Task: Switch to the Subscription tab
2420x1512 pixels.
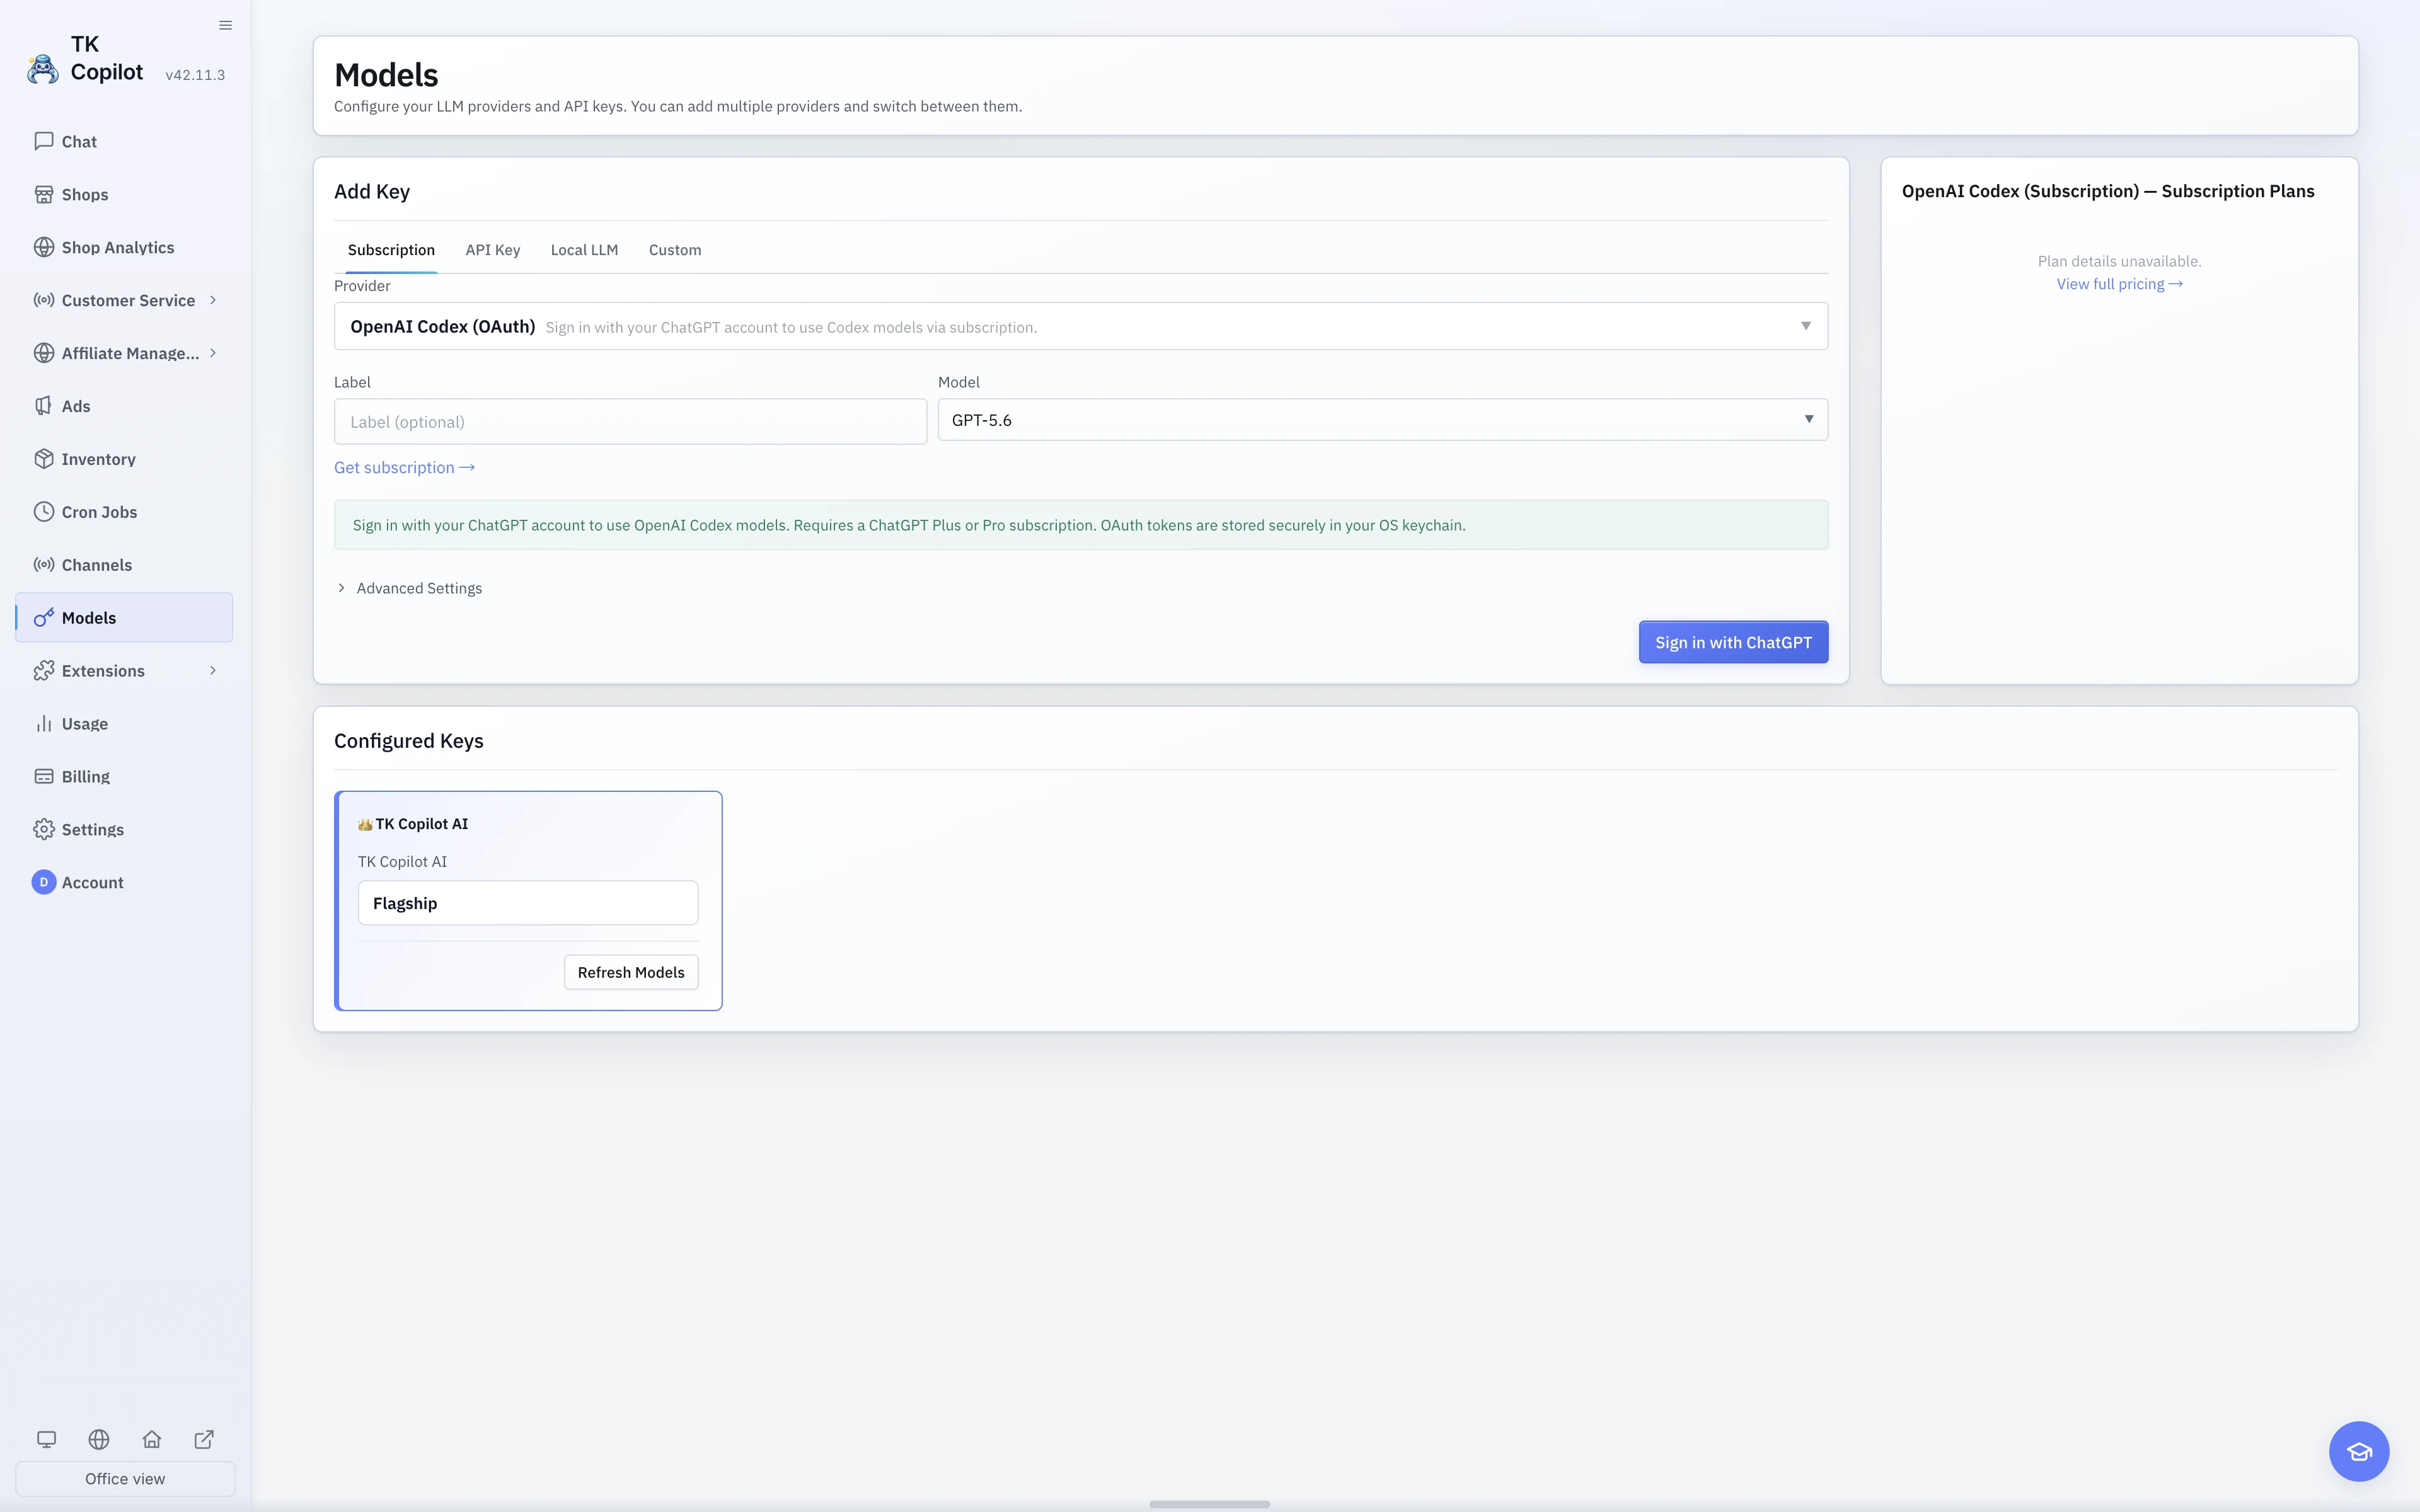Action: (391, 250)
